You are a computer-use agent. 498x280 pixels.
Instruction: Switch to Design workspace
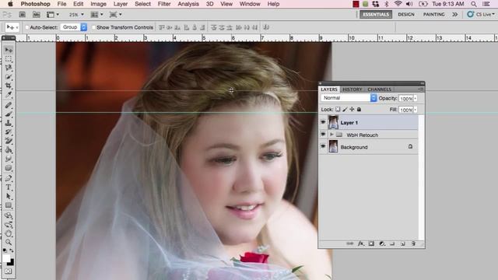(x=406, y=14)
